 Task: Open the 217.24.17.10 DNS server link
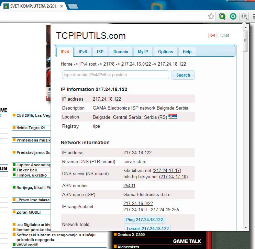pos(173,177)
